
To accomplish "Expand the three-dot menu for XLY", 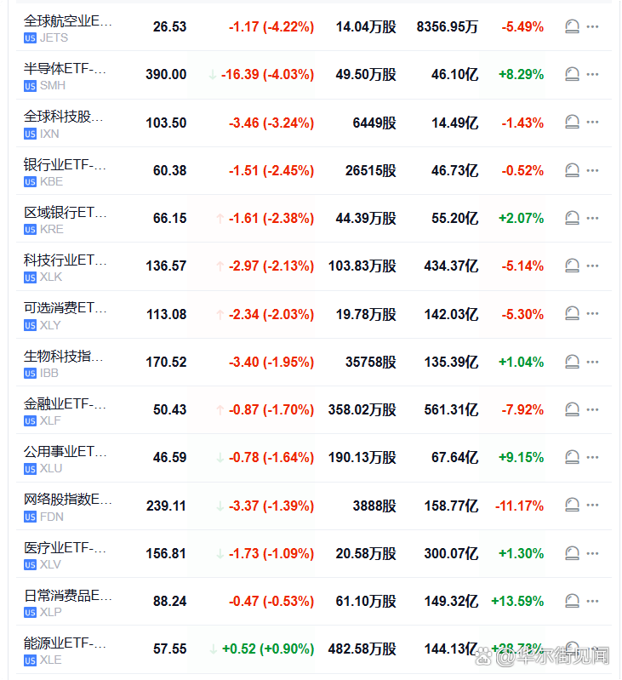I will click(593, 314).
